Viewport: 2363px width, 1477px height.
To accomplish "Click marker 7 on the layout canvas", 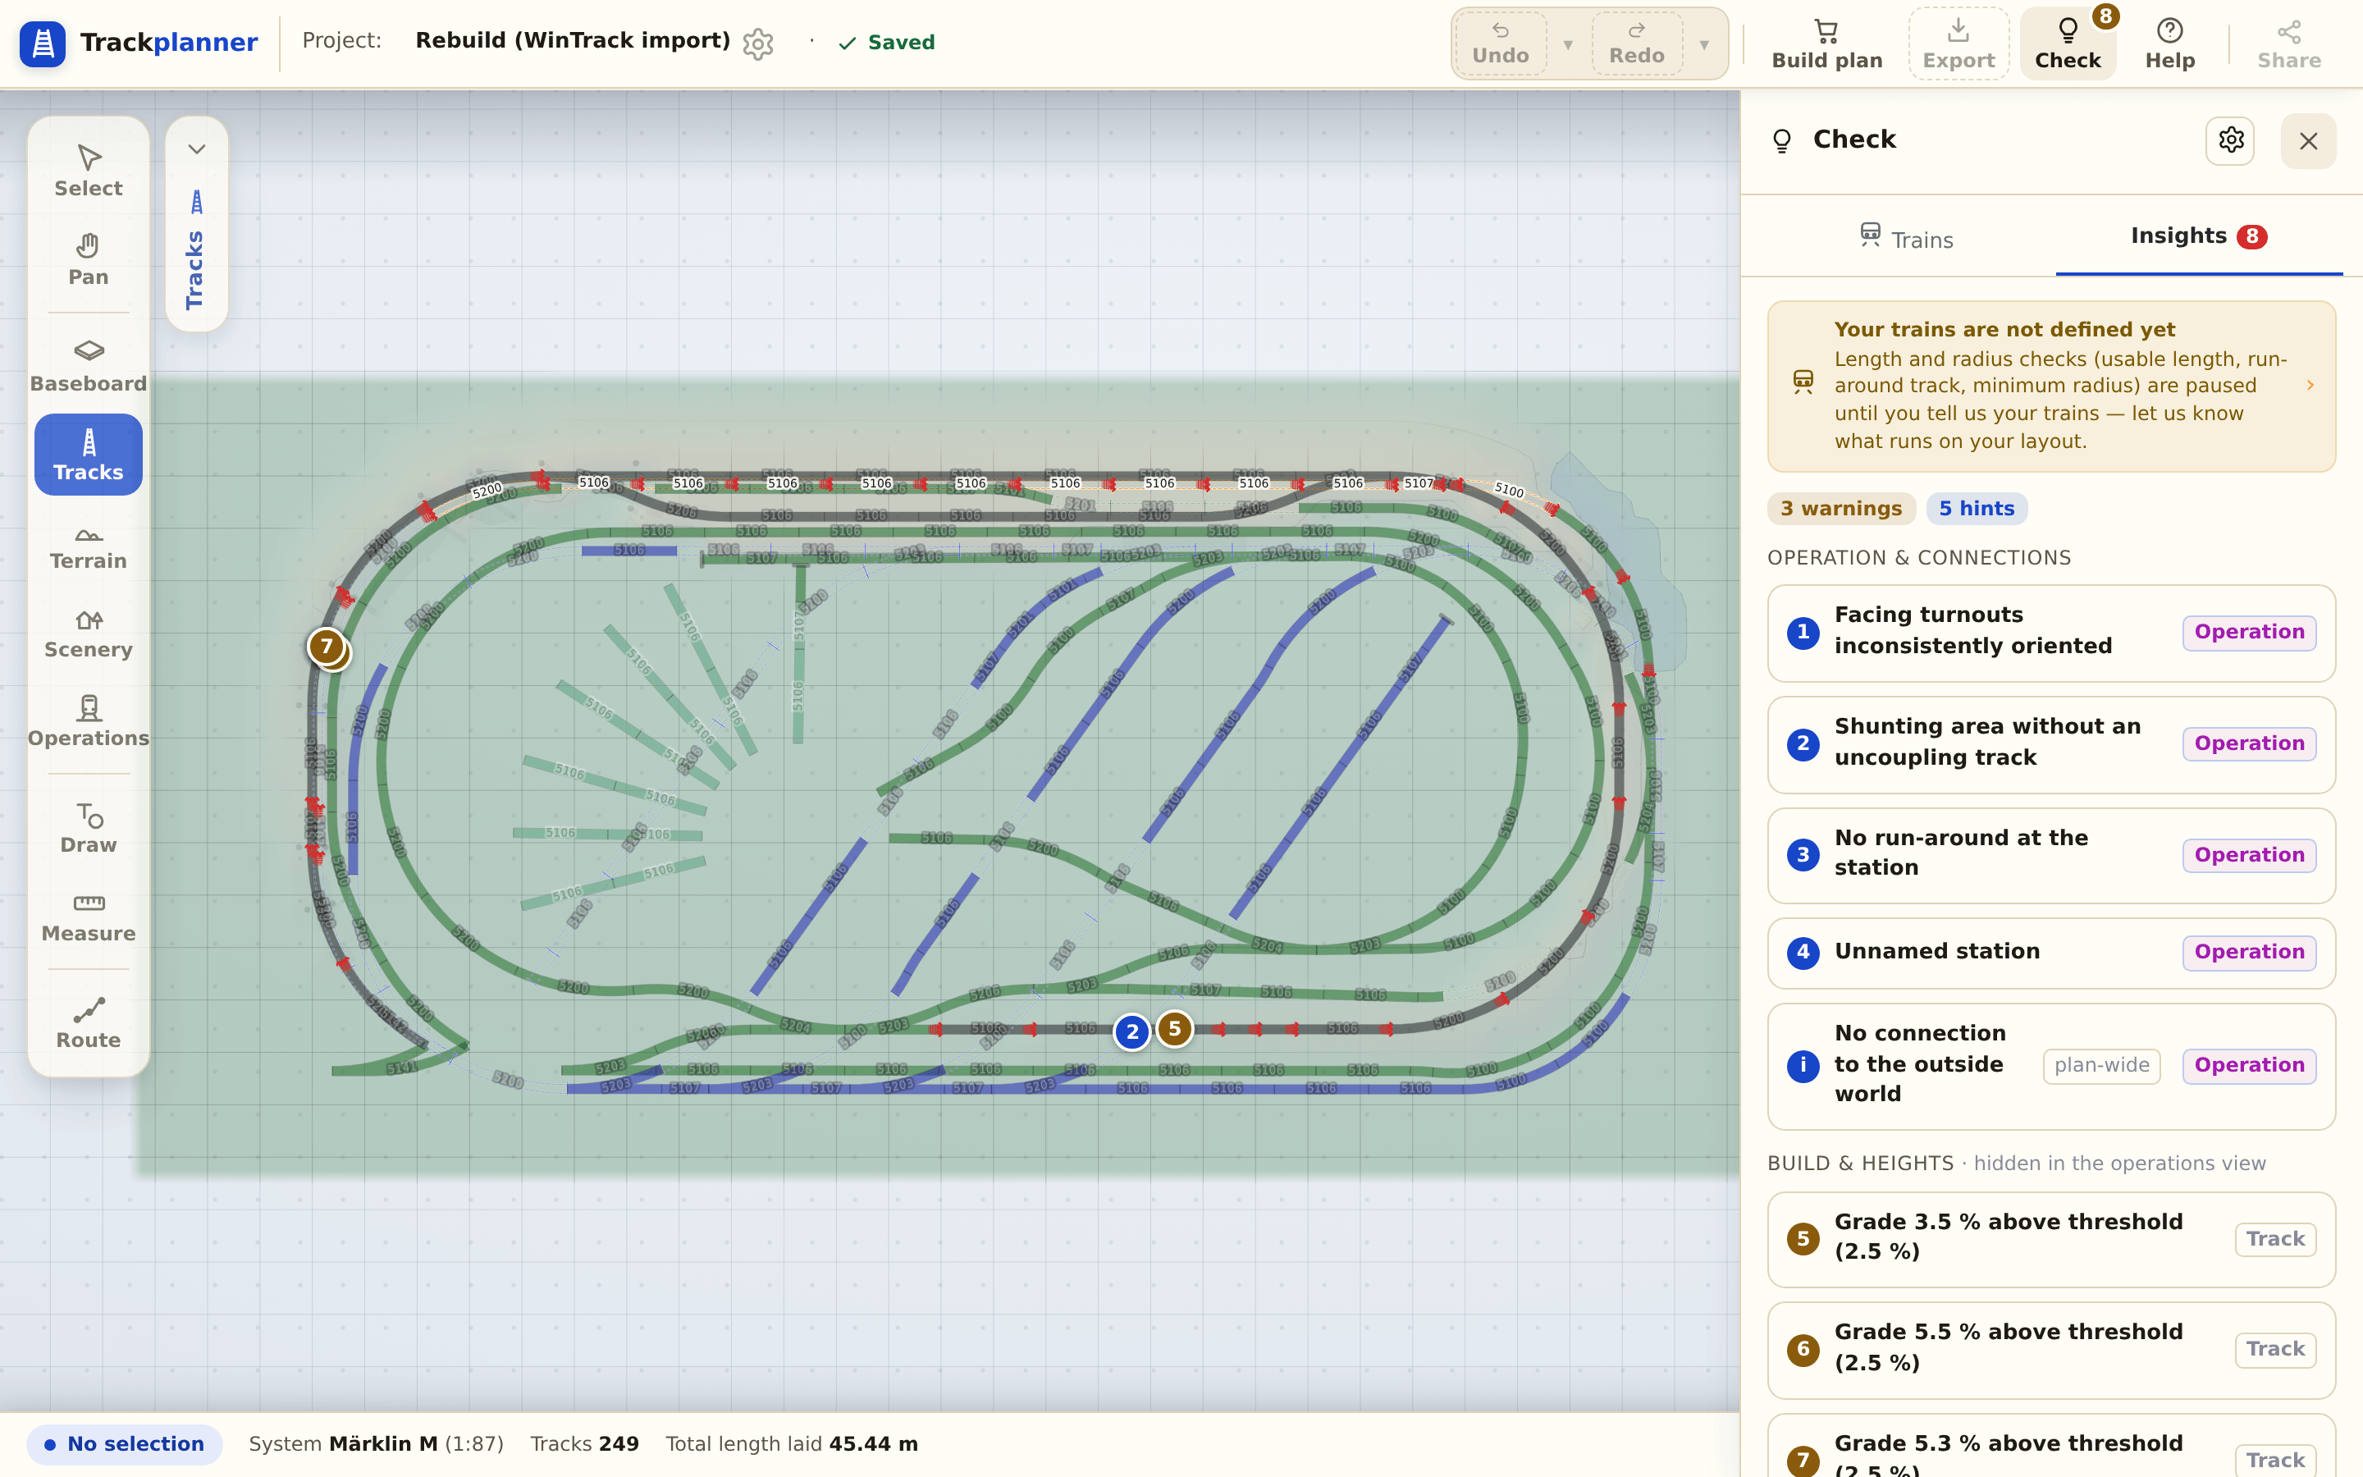I will pyautogui.click(x=327, y=647).
